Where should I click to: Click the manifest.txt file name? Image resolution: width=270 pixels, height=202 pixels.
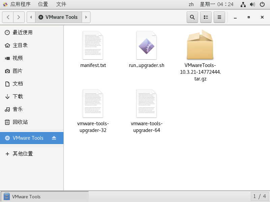[x=93, y=65]
